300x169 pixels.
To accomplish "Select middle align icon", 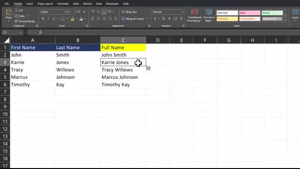I will [x=98, y=12].
